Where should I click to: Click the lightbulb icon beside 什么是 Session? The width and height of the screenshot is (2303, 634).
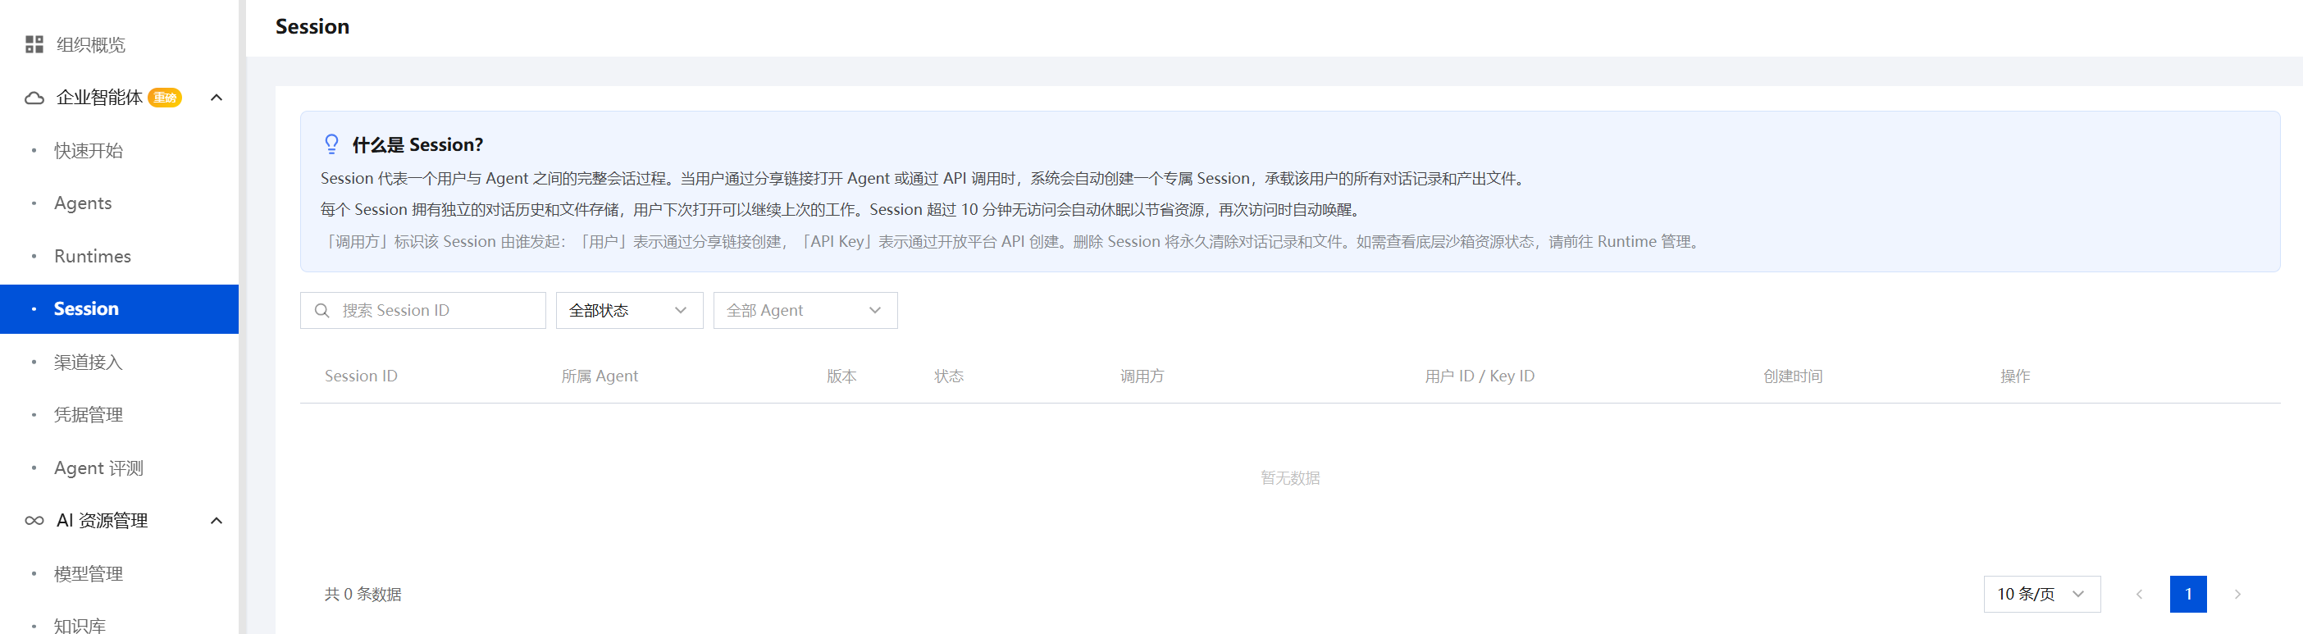pos(331,144)
